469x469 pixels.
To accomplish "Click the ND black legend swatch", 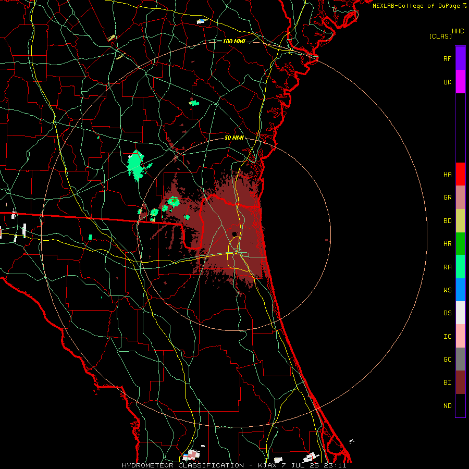I will 460,405.
